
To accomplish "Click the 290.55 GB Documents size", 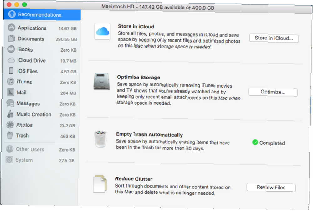I will pos(66,39).
